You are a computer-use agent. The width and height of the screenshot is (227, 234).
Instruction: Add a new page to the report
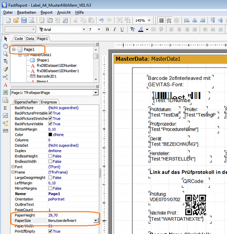41,20
